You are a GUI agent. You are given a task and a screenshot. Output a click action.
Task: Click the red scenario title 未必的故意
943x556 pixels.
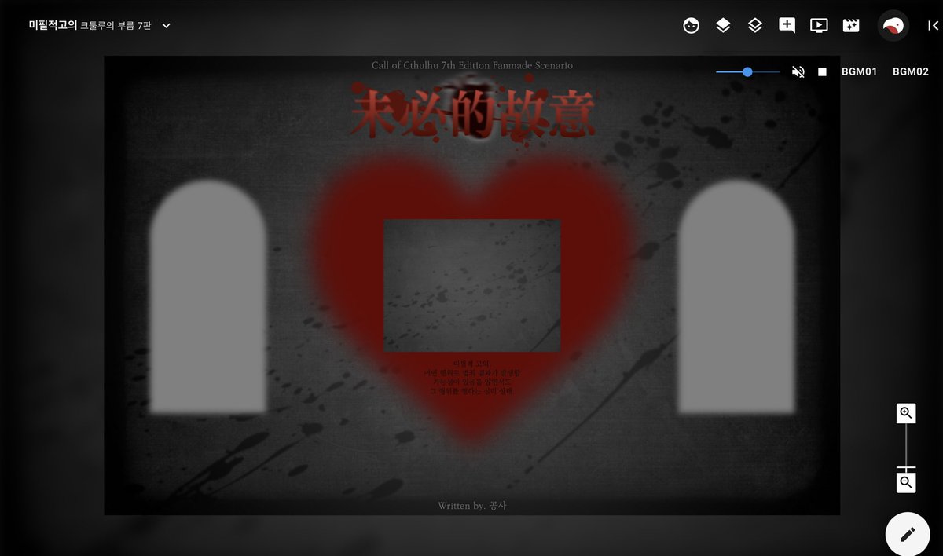coord(472,113)
